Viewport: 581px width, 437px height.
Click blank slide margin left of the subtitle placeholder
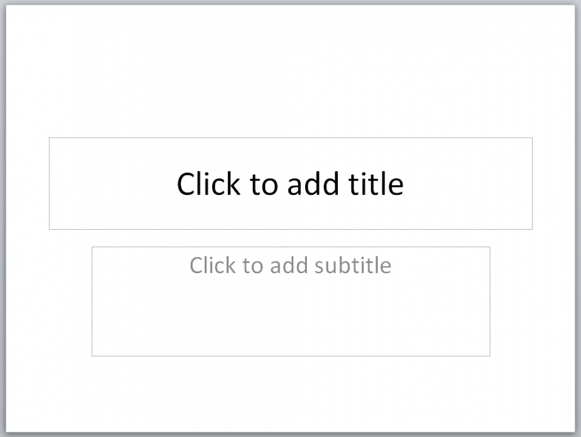[x=49, y=301]
